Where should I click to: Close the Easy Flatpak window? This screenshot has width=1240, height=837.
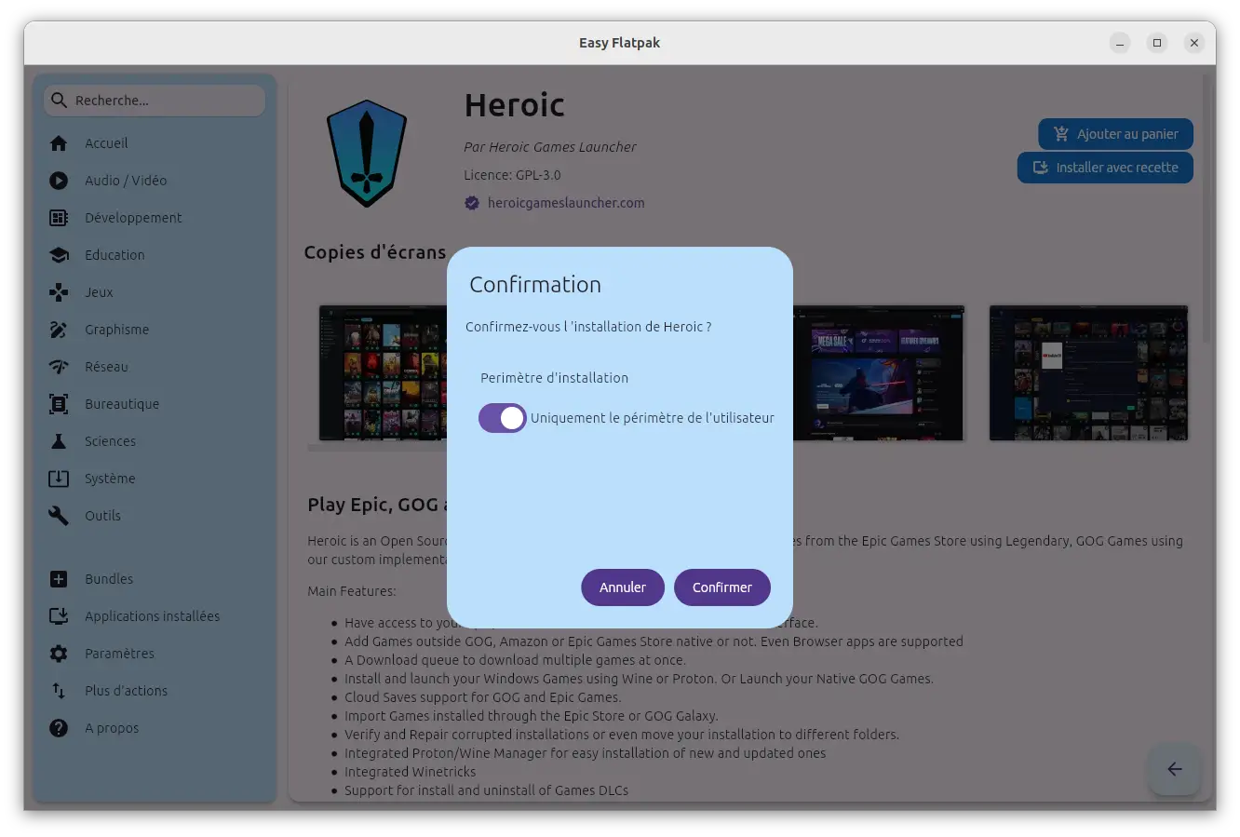coord(1194,43)
